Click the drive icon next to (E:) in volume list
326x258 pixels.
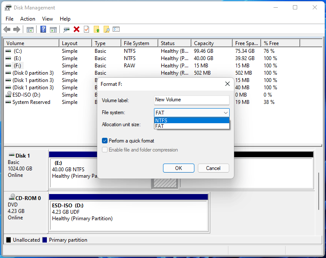[x=8, y=58]
